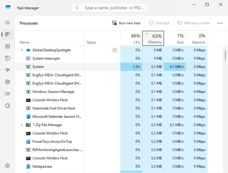228x173 pixels.
Task: Sort processes by CPU column
Action: (x=131, y=38)
